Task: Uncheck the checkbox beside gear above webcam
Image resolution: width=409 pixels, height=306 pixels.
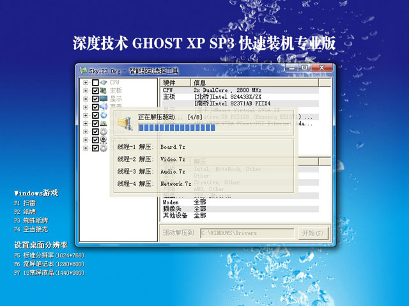Action: point(95,132)
